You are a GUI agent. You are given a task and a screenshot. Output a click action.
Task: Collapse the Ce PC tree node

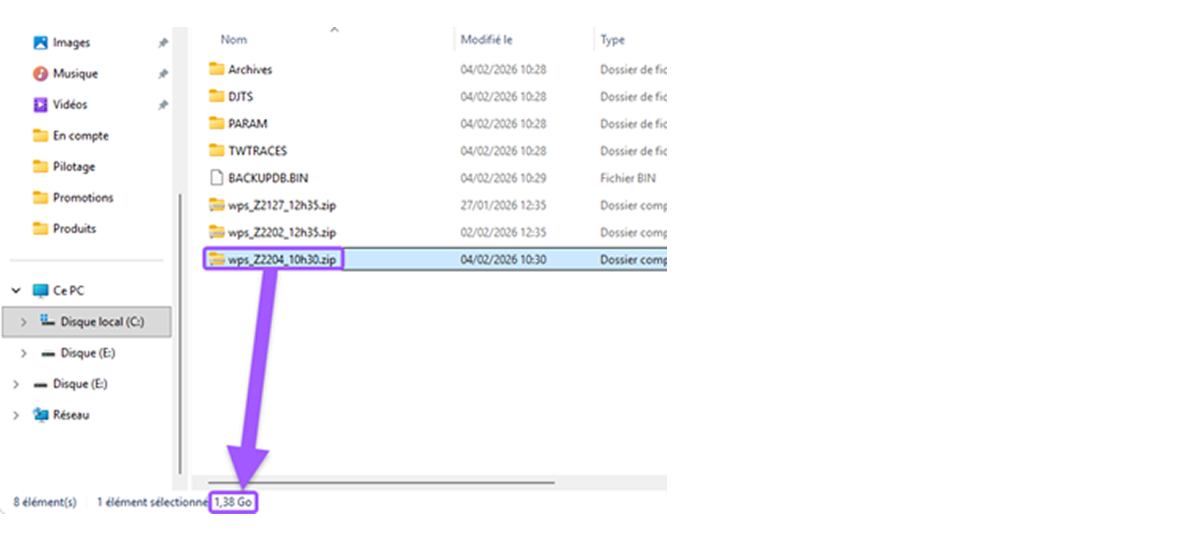16,291
